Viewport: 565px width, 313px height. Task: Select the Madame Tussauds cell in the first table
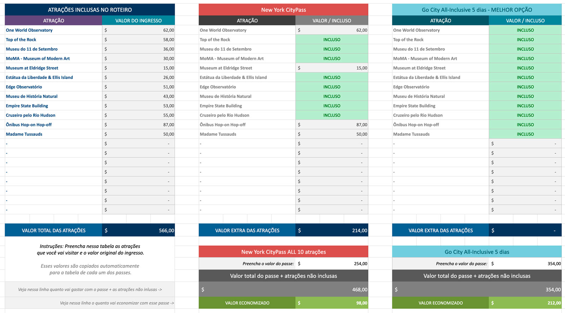[x=24, y=134]
